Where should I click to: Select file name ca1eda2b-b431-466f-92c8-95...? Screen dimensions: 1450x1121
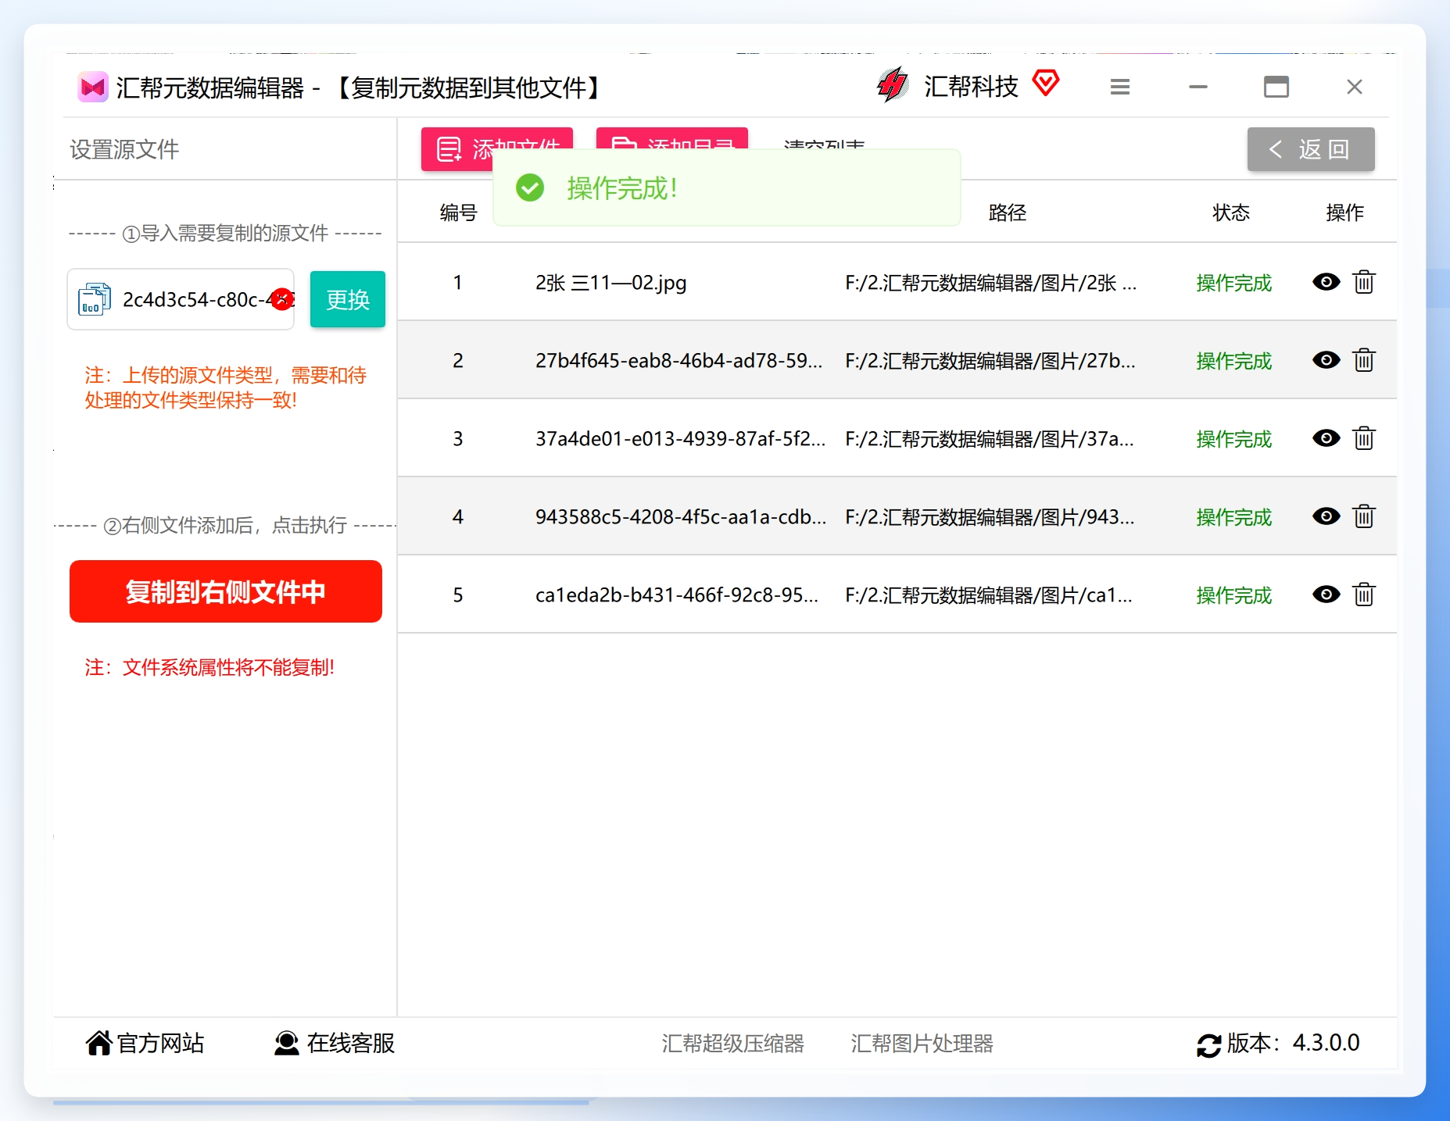[677, 595]
